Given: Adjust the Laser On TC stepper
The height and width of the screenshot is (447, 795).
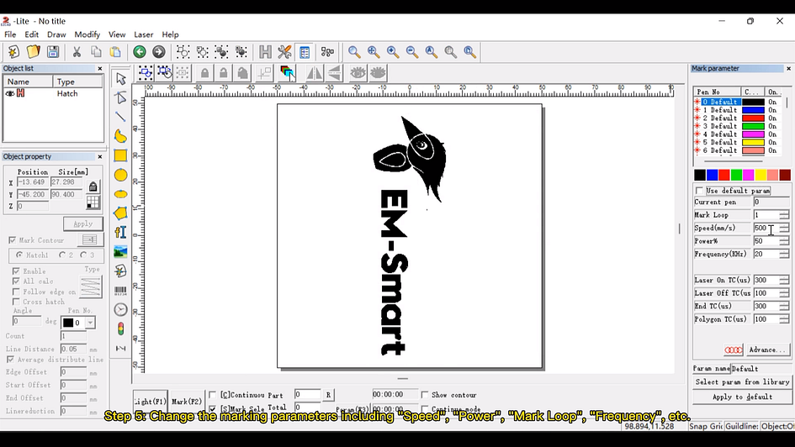Looking at the screenshot, I should (784, 280).
